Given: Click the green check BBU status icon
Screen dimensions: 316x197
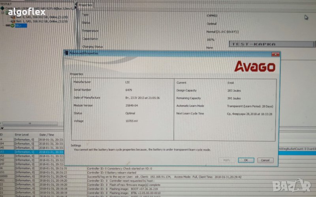Looking at the screenshot, I should [12, 26].
